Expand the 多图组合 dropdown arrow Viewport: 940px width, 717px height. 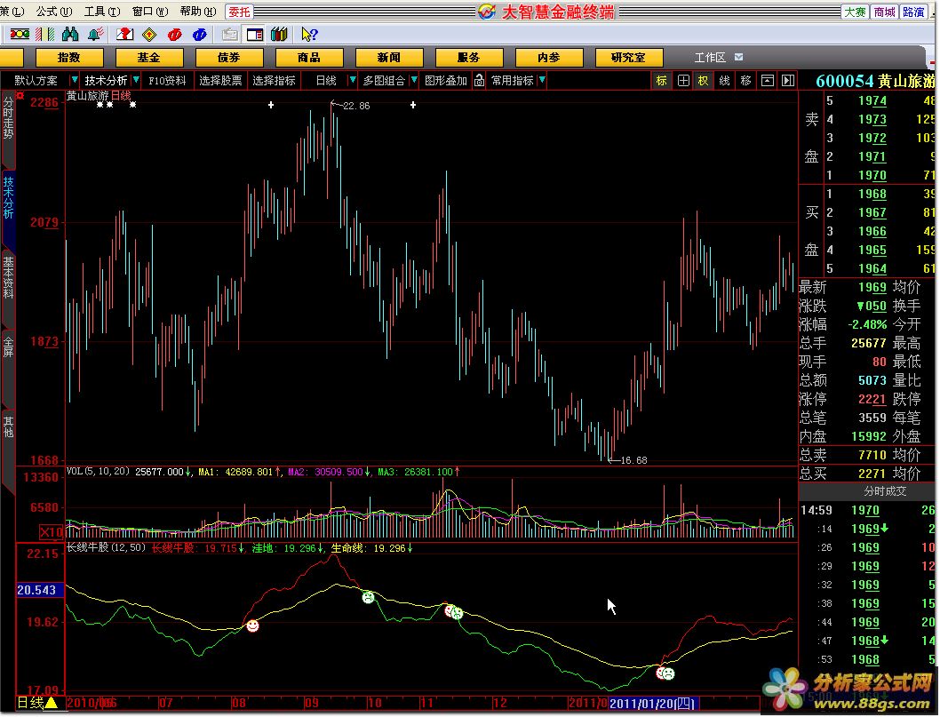click(414, 80)
